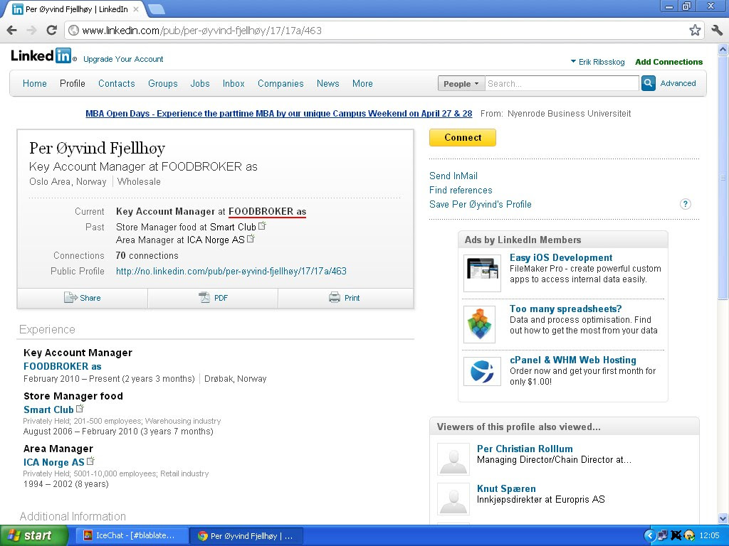This screenshot has height=546, width=729.
Task: Go back with the browser back arrow
Action: (11, 30)
